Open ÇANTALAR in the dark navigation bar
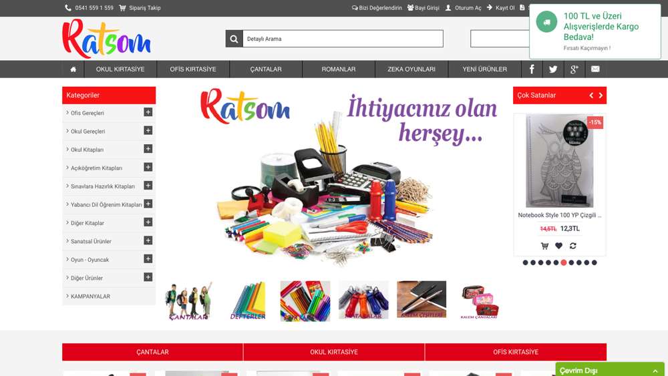The image size is (668, 376). [x=266, y=69]
